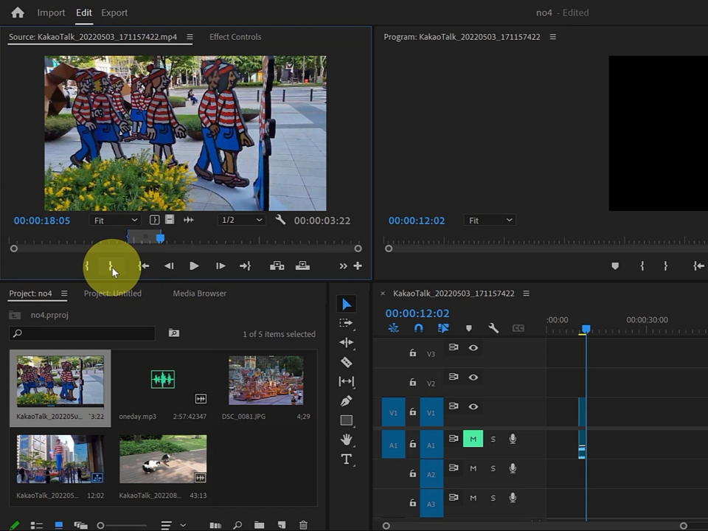Viewport: 708px width, 531px height.
Task: Open Source monitor Button Editor plus
Action: (358, 266)
